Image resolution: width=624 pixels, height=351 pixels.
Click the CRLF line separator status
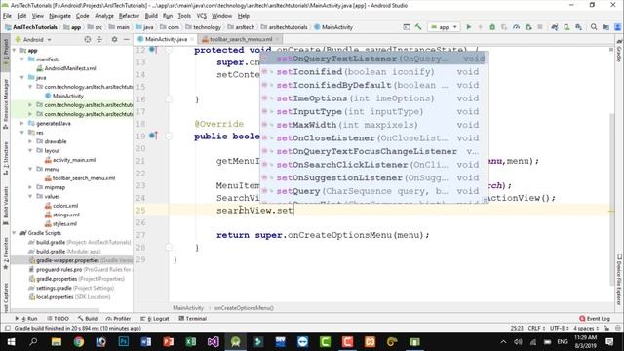coord(536,329)
